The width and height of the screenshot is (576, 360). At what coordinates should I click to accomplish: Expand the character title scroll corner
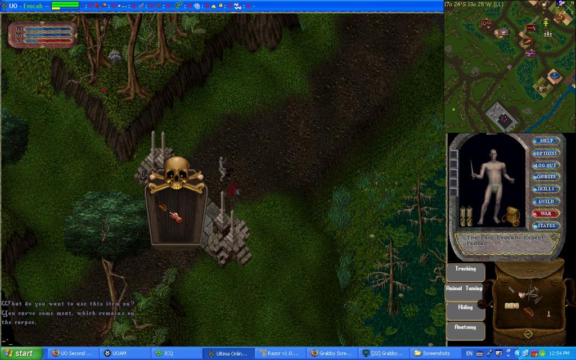(555, 238)
